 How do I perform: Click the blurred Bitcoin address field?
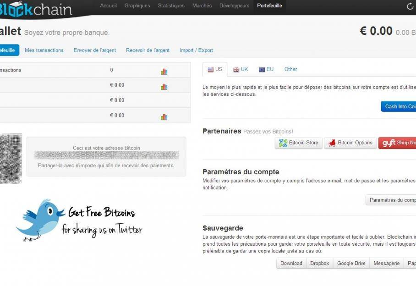[x=106, y=155]
